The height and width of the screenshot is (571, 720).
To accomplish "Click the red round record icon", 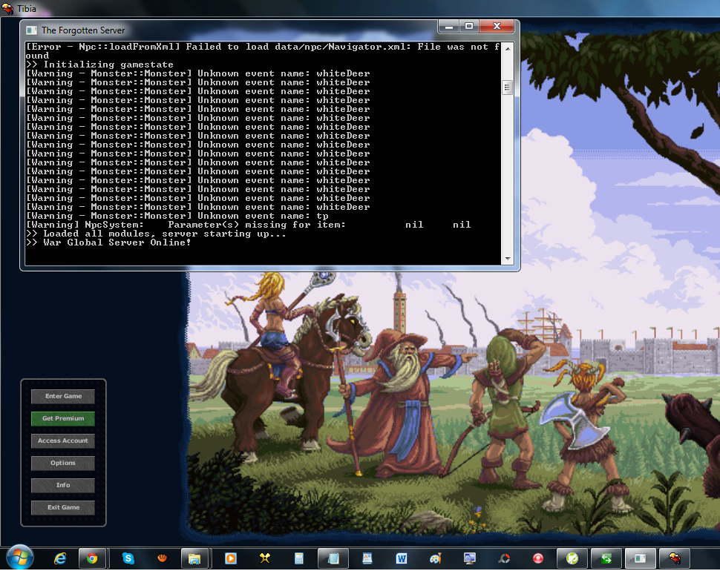I will point(537,558).
